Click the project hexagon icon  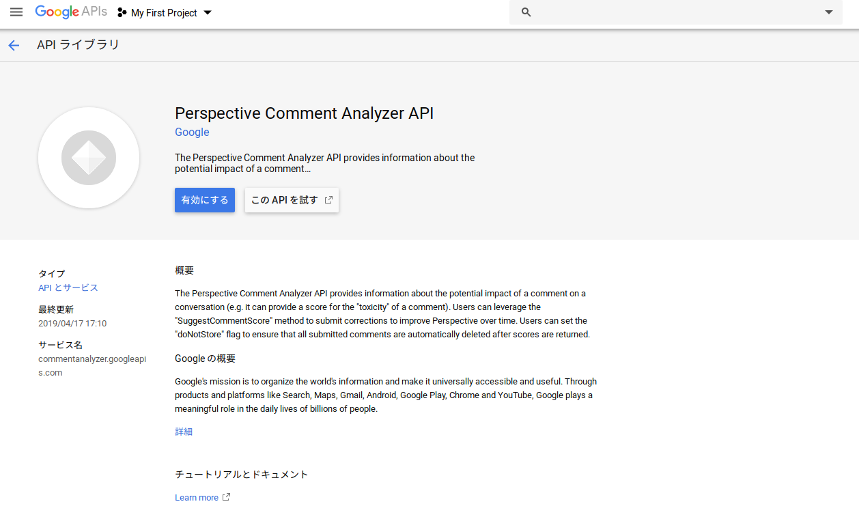[122, 13]
